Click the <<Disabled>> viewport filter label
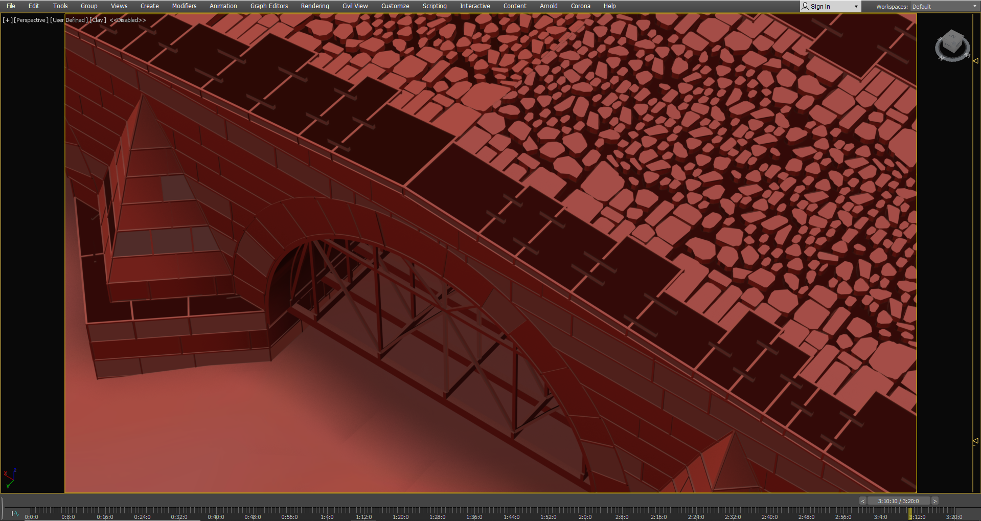 click(128, 20)
